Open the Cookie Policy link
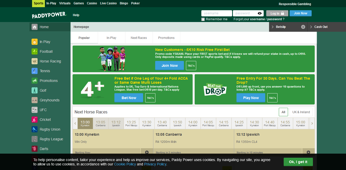This screenshot has height=170, width=346. (125, 164)
